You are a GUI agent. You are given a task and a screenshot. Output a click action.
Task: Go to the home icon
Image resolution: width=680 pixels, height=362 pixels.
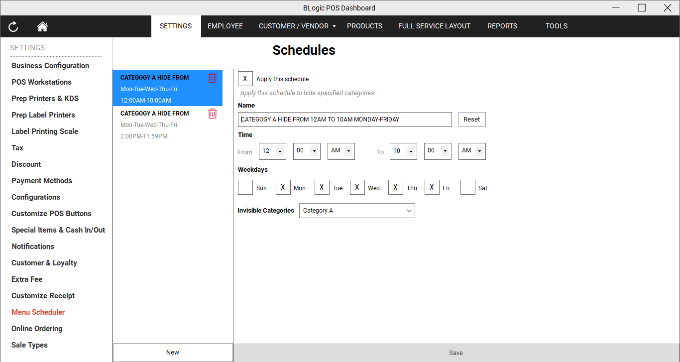click(x=42, y=26)
